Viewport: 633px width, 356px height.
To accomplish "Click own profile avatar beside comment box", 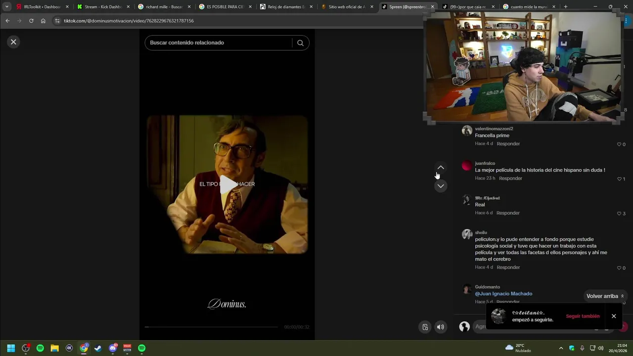I will tap(464, 326).
